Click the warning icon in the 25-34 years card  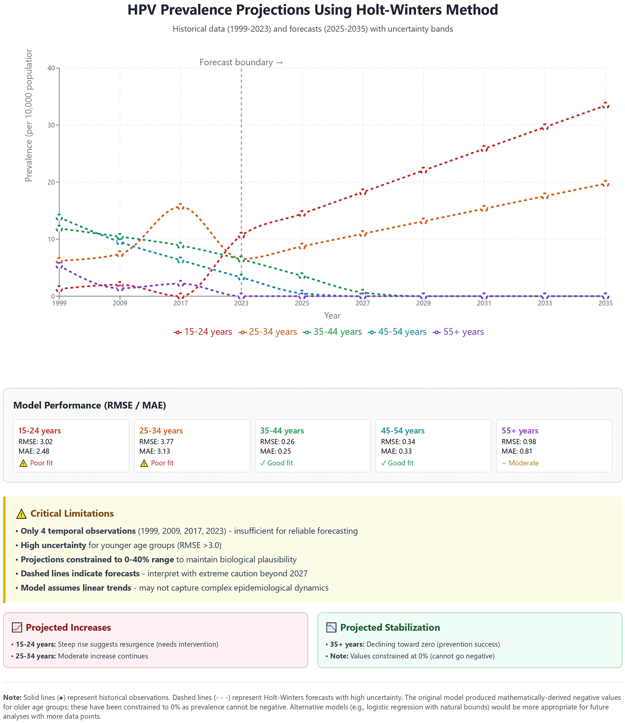point(144,463)
